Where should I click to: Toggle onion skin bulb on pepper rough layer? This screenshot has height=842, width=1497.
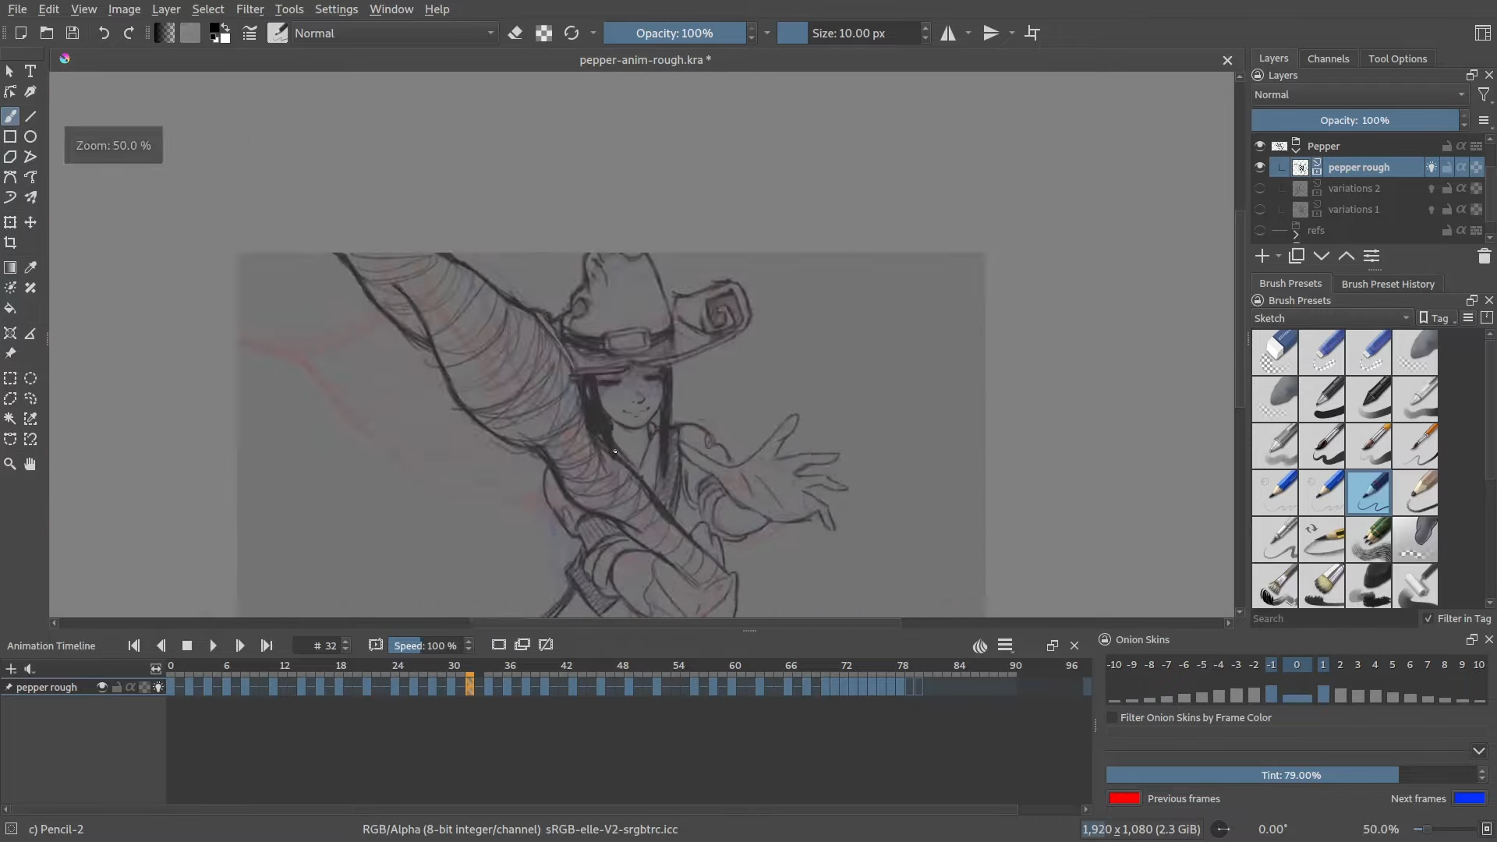pos(1432,167)
